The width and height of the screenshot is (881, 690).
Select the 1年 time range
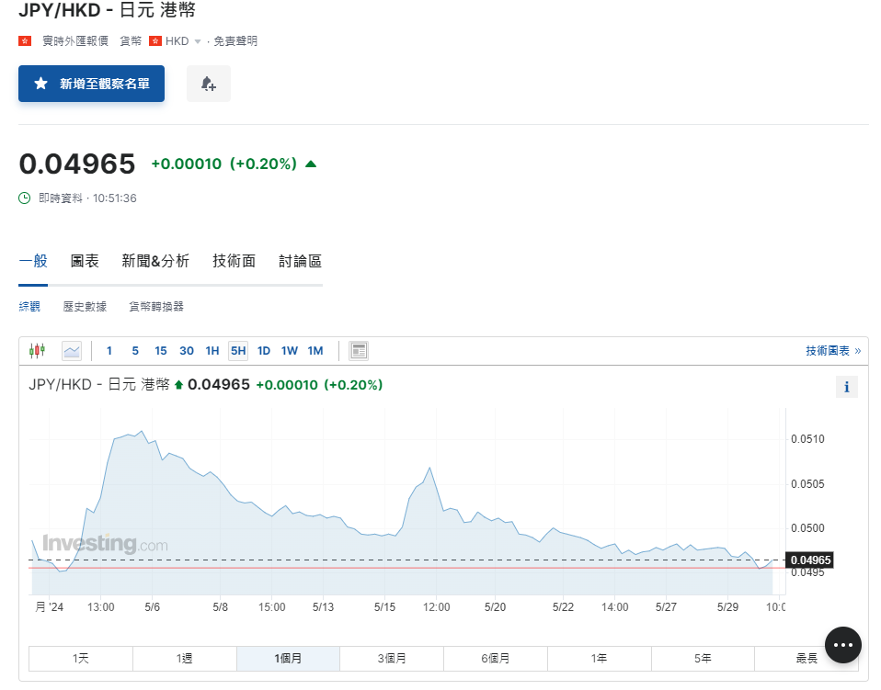tap(599, 659)
